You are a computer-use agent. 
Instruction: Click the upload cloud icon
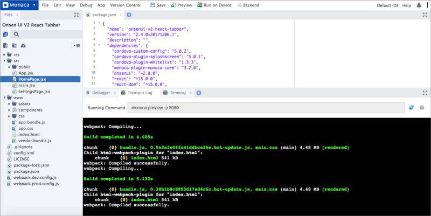23,46
